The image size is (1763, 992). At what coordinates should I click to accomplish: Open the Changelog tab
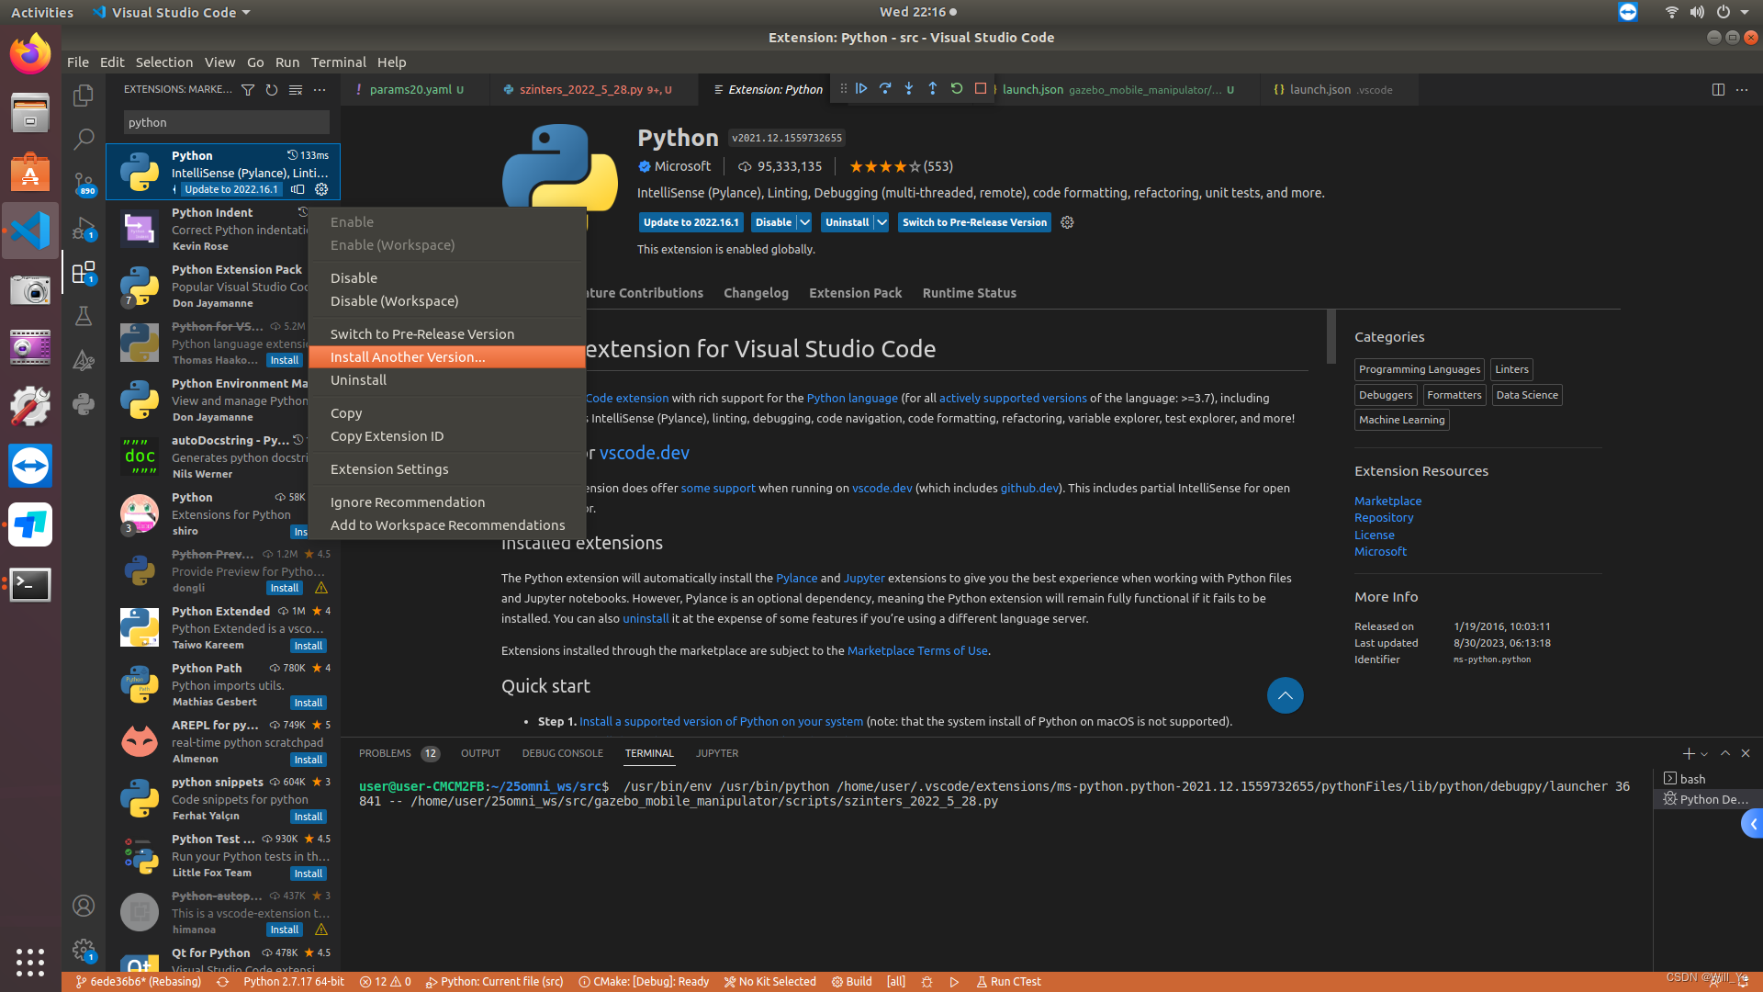tap(756, 293)
